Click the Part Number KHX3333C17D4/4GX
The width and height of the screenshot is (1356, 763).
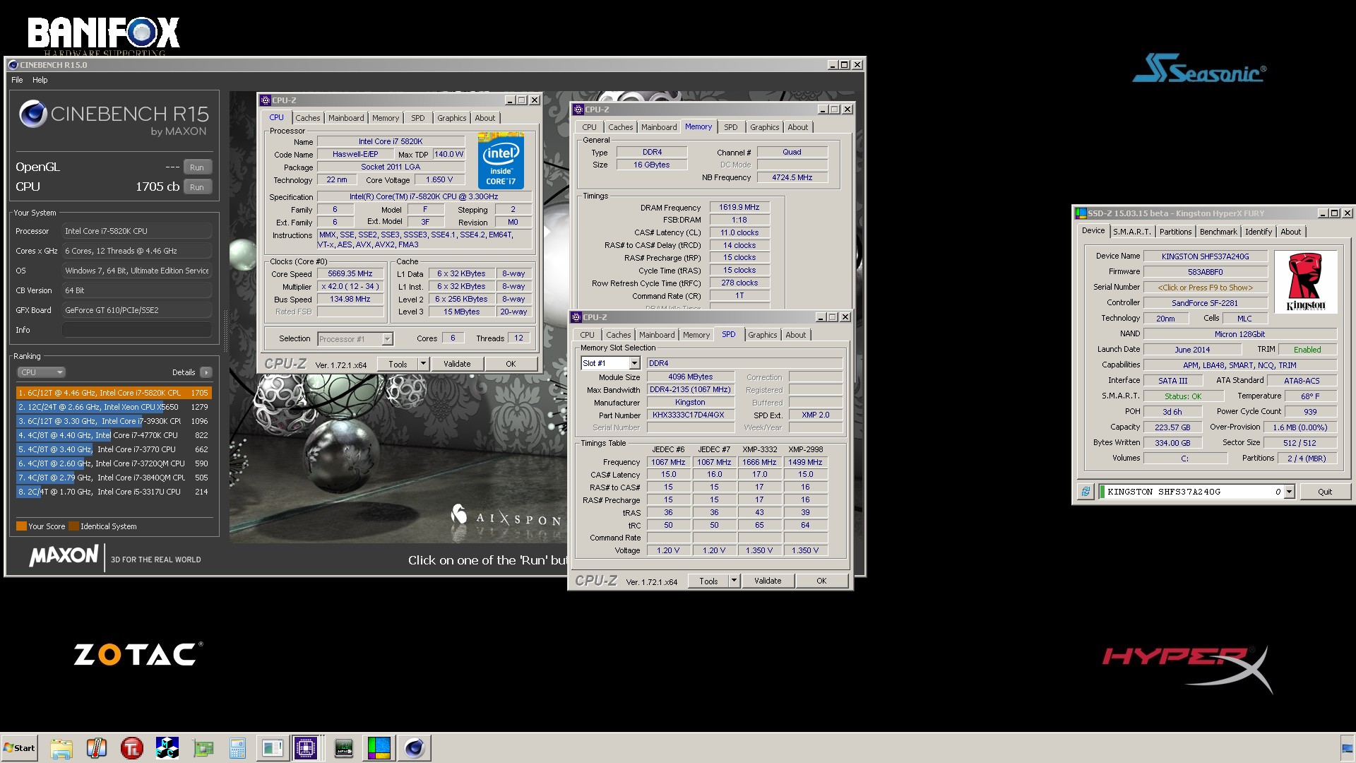click(690, 415)
